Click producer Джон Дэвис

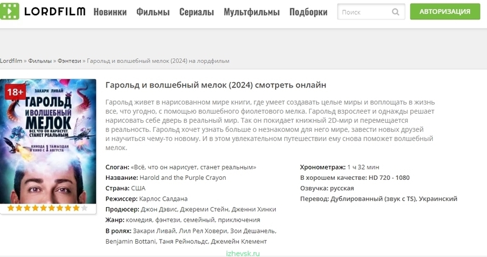159,209
